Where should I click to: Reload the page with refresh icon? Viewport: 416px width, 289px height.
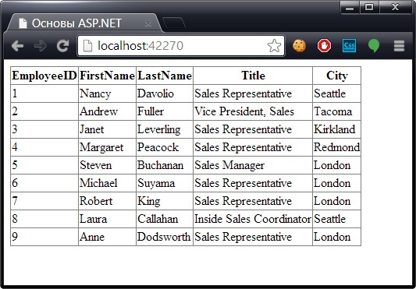63,45
